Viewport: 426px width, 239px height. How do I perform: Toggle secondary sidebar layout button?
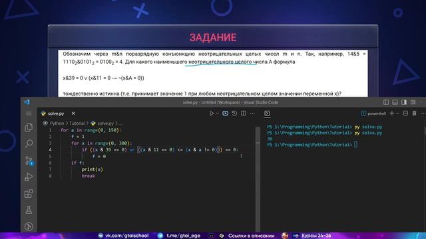[404, 102]
